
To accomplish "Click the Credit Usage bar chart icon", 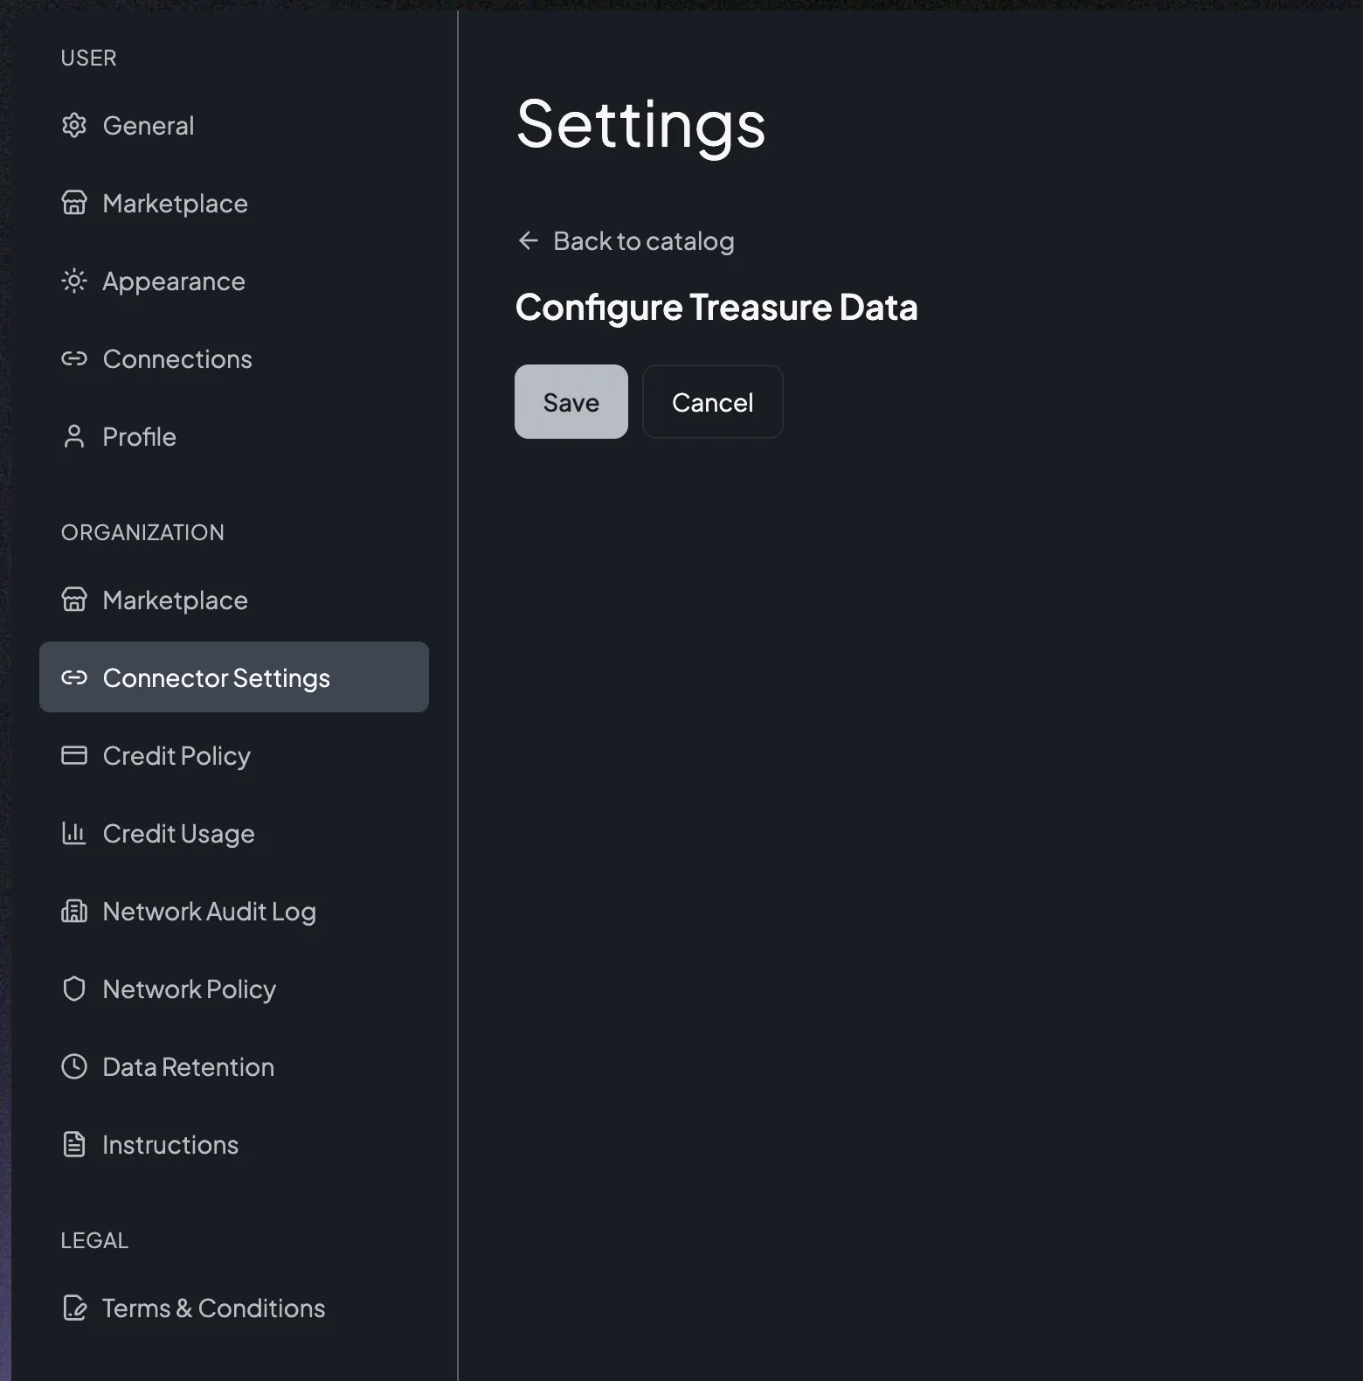I will pos(74,834).
